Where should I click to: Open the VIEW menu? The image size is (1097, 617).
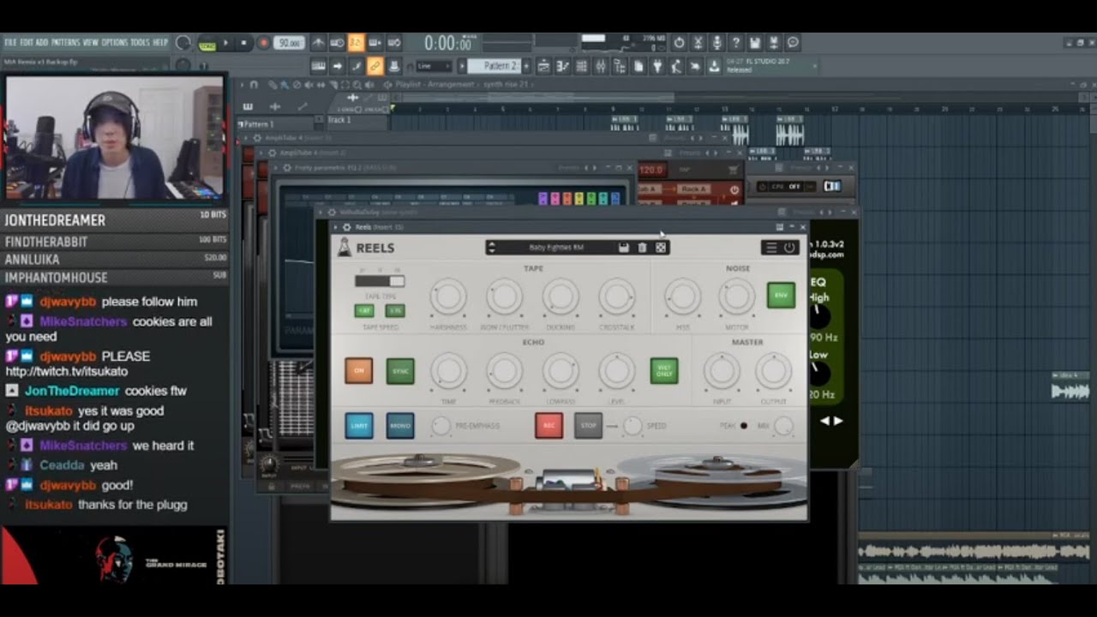coord(90,42)
